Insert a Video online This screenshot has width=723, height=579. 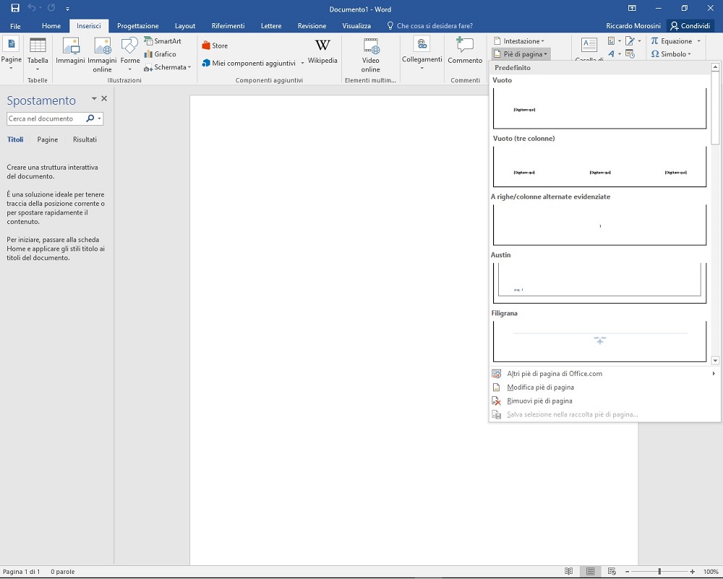(x=370, y=54)
